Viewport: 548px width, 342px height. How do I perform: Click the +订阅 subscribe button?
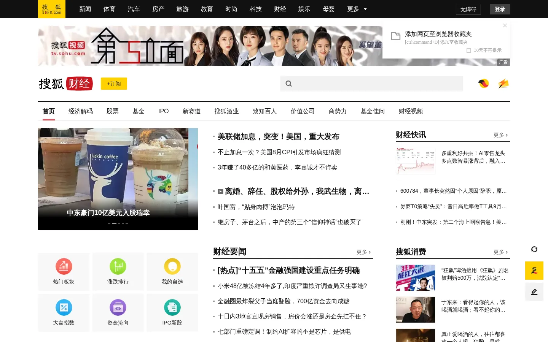click(114, 84)
